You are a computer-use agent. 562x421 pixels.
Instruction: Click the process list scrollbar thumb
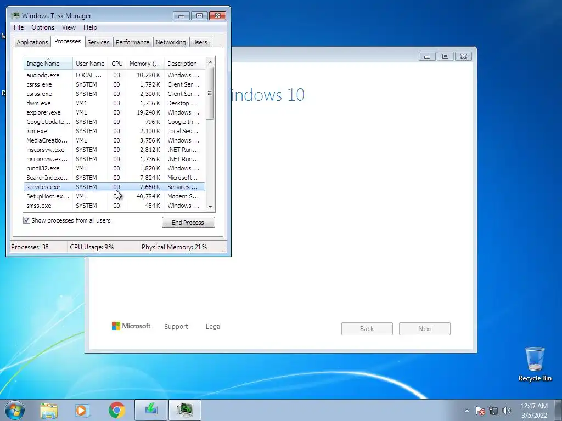click(210, 93)
